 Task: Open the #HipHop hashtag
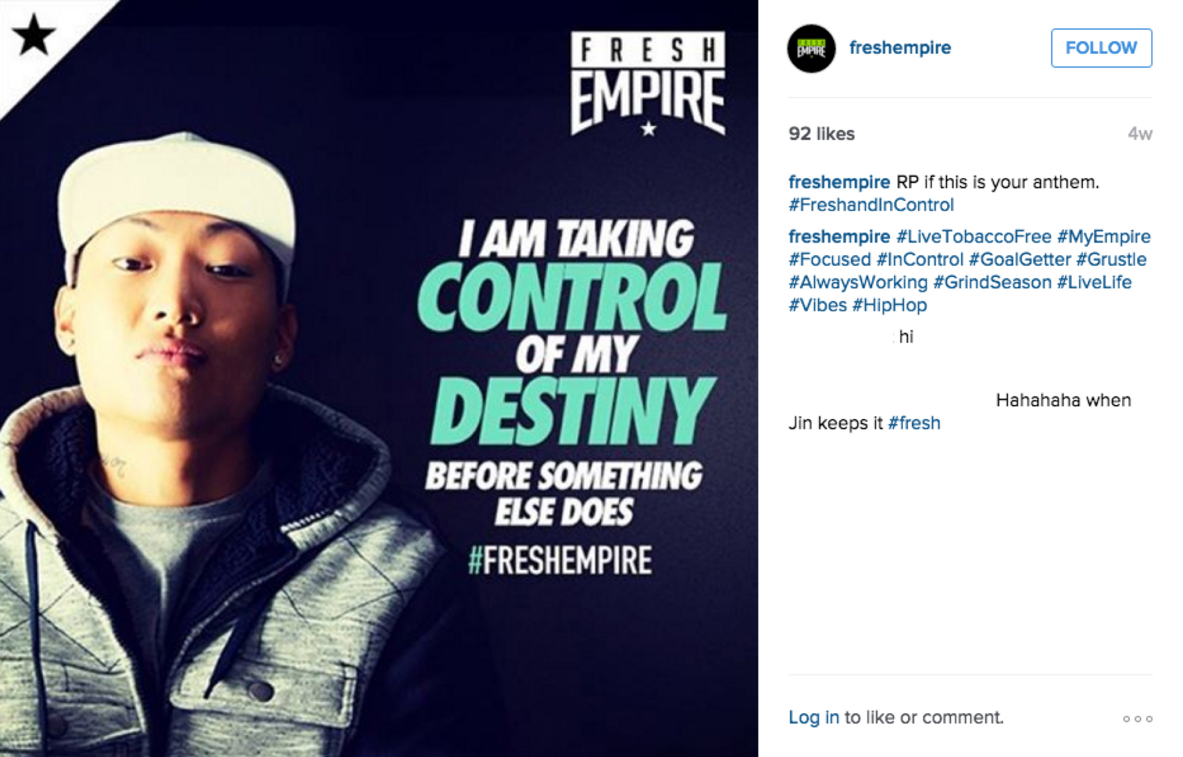pyautogui.click(x=889, y=305)
